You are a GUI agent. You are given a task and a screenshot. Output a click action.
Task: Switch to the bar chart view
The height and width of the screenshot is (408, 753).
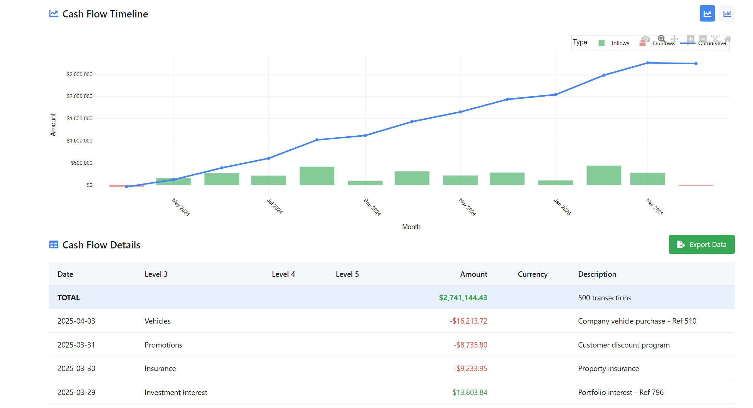pos(727,14)
